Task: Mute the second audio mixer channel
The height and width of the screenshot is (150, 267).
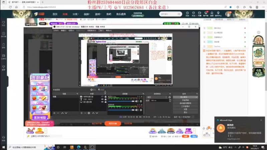Action: coord(137,110)
